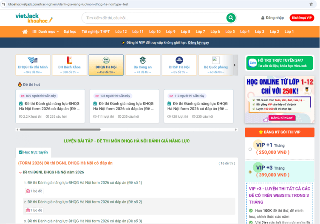Click ĐHSP Hà Nội round logo
The height and width of the screenshot is (224, 320).
[x=179, y=60]
